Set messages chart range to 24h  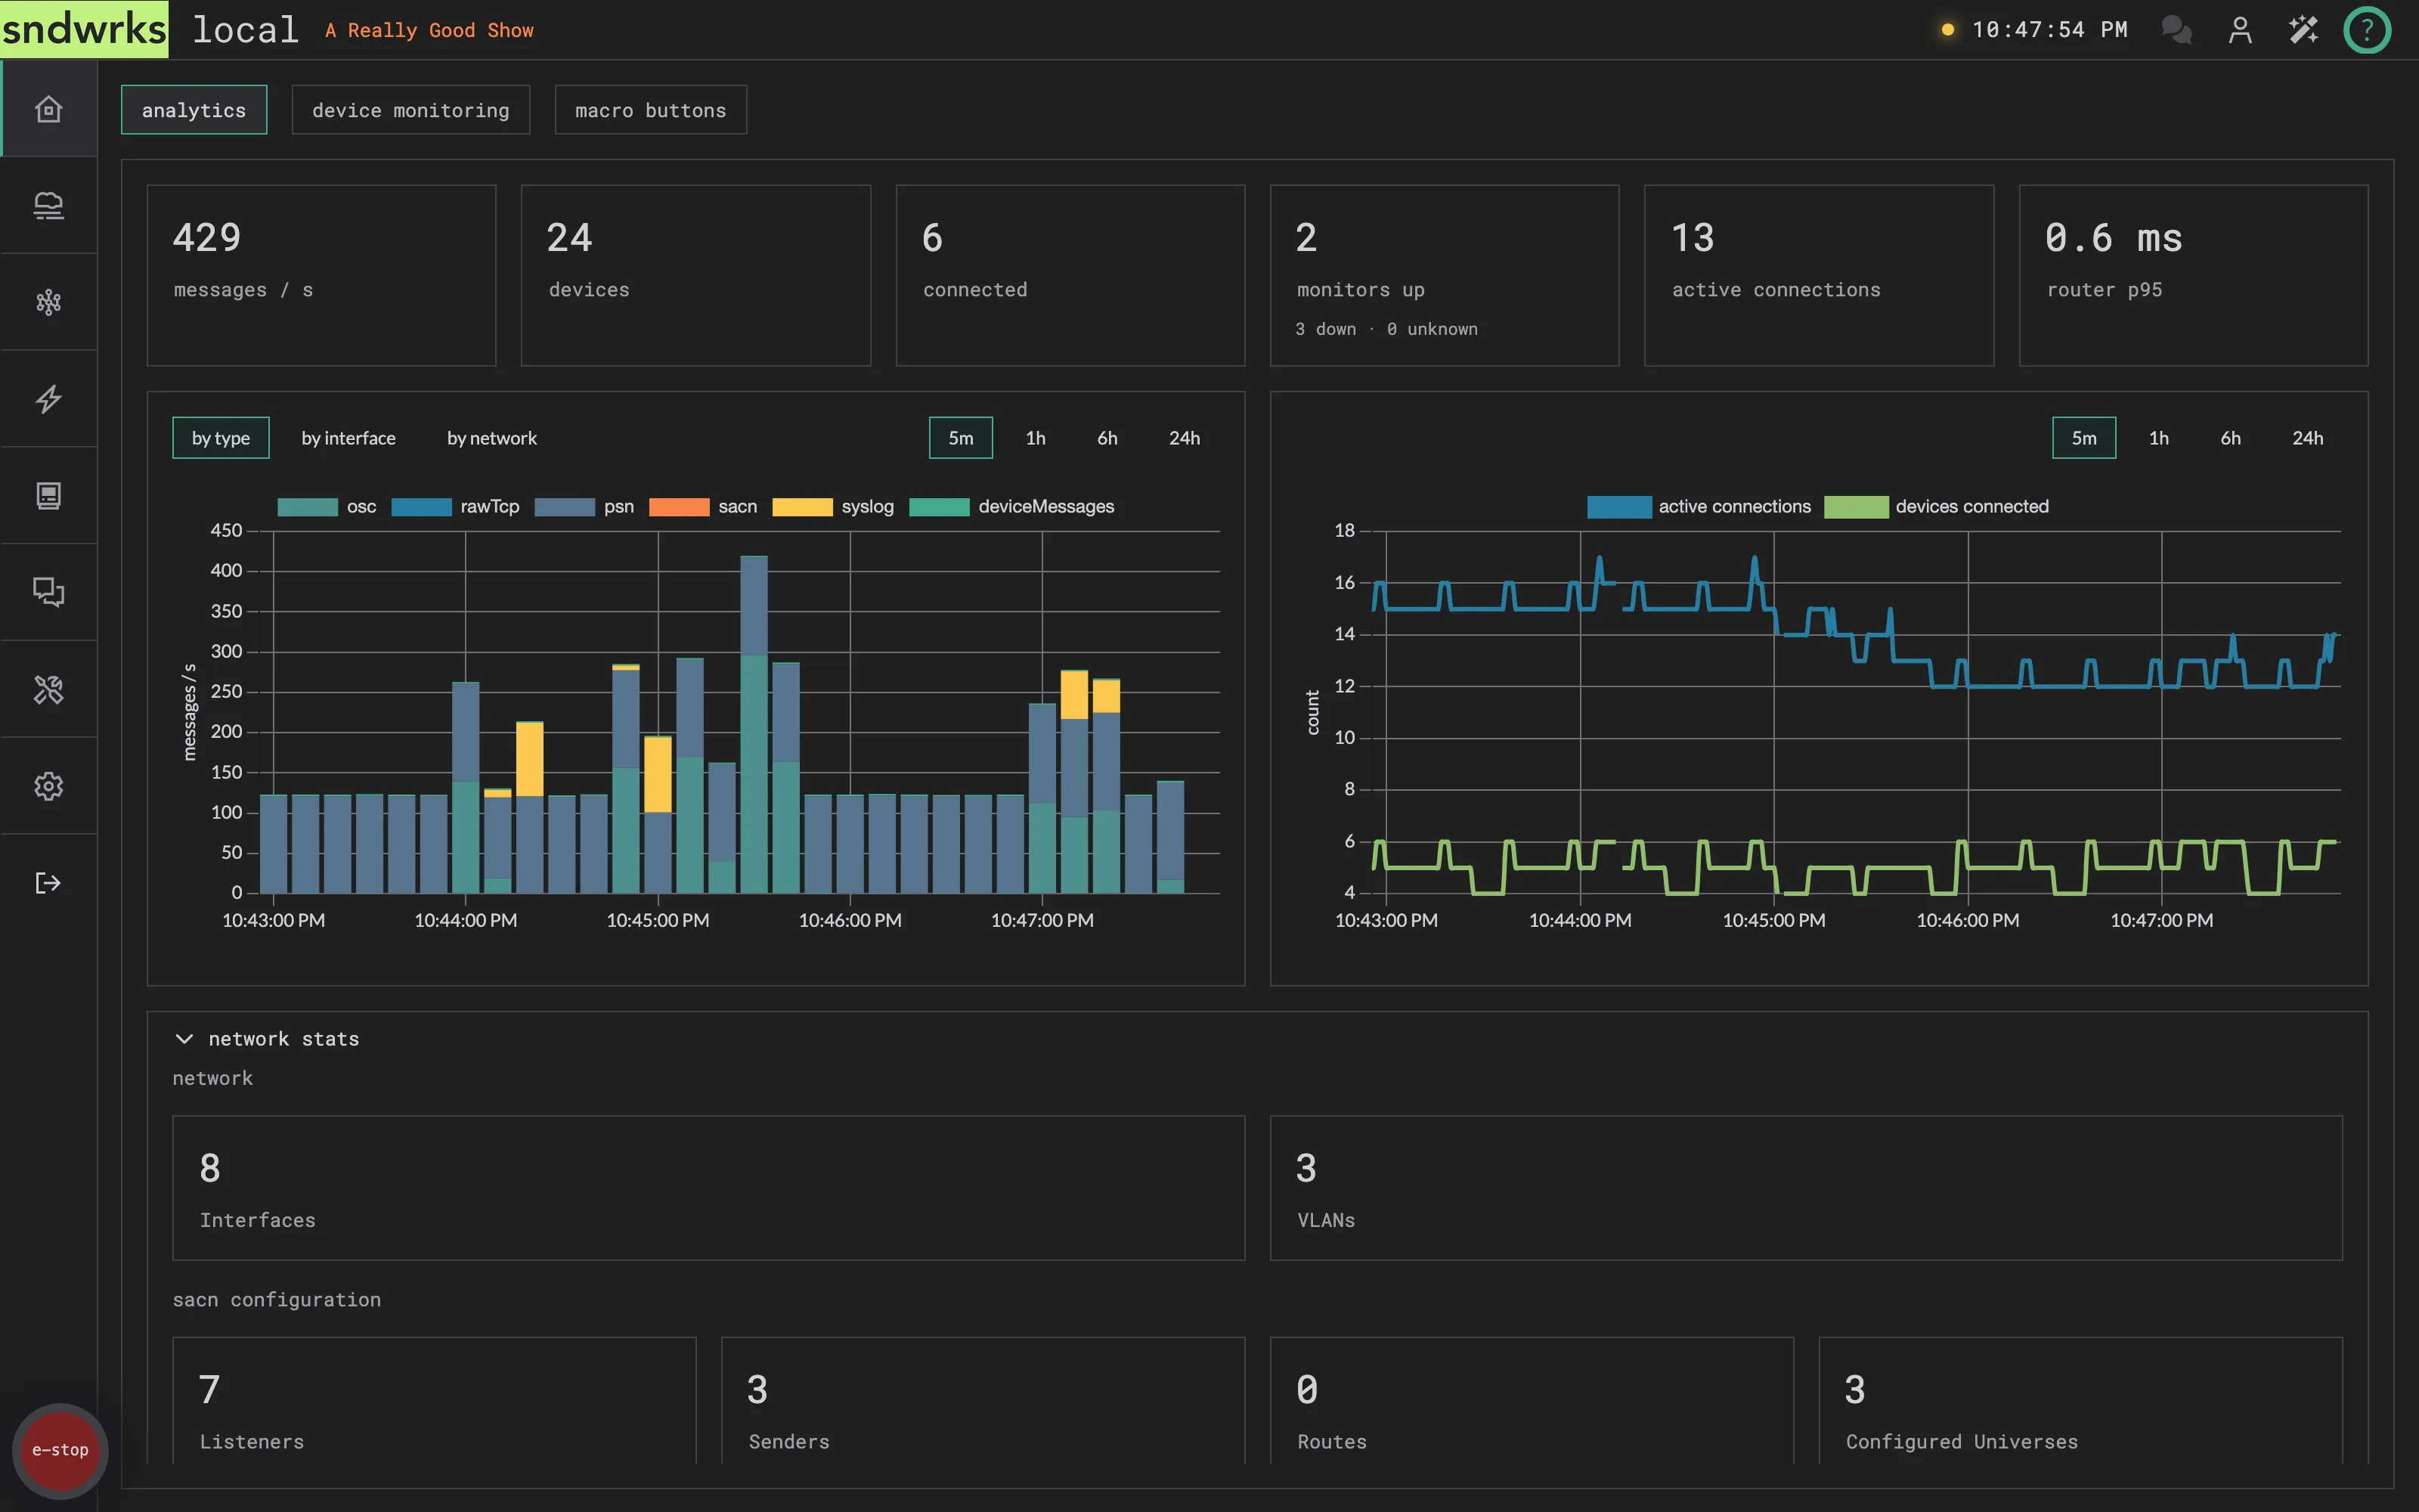tap(1185, 438)
